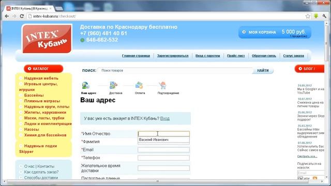Click the Вход login link

click(x=165, y=118)
